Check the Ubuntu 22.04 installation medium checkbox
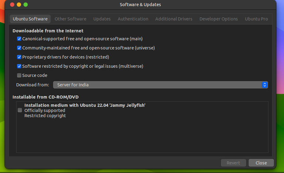This screenshot has width=284, height=173. (20, 110)
